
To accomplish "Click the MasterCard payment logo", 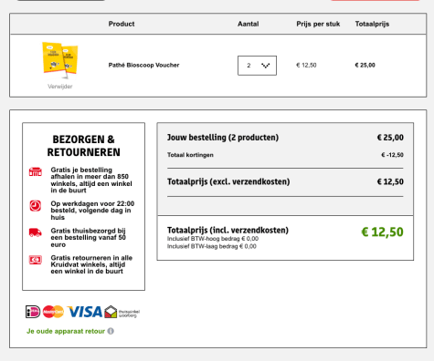I will coord(53,312).
